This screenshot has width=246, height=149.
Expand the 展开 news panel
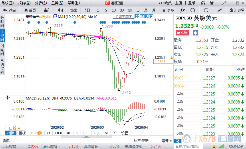[x=167, y=141]
